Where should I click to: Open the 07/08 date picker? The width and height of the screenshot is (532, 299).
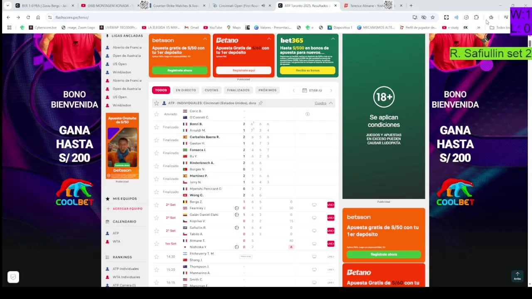[312, 90]
